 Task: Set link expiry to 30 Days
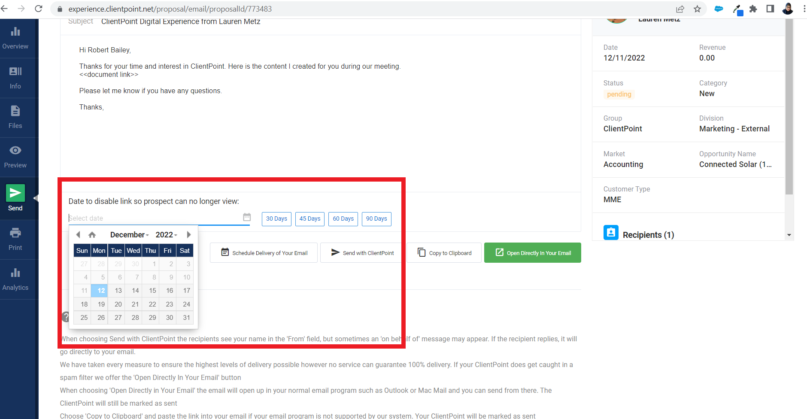[x=276, y=219]
